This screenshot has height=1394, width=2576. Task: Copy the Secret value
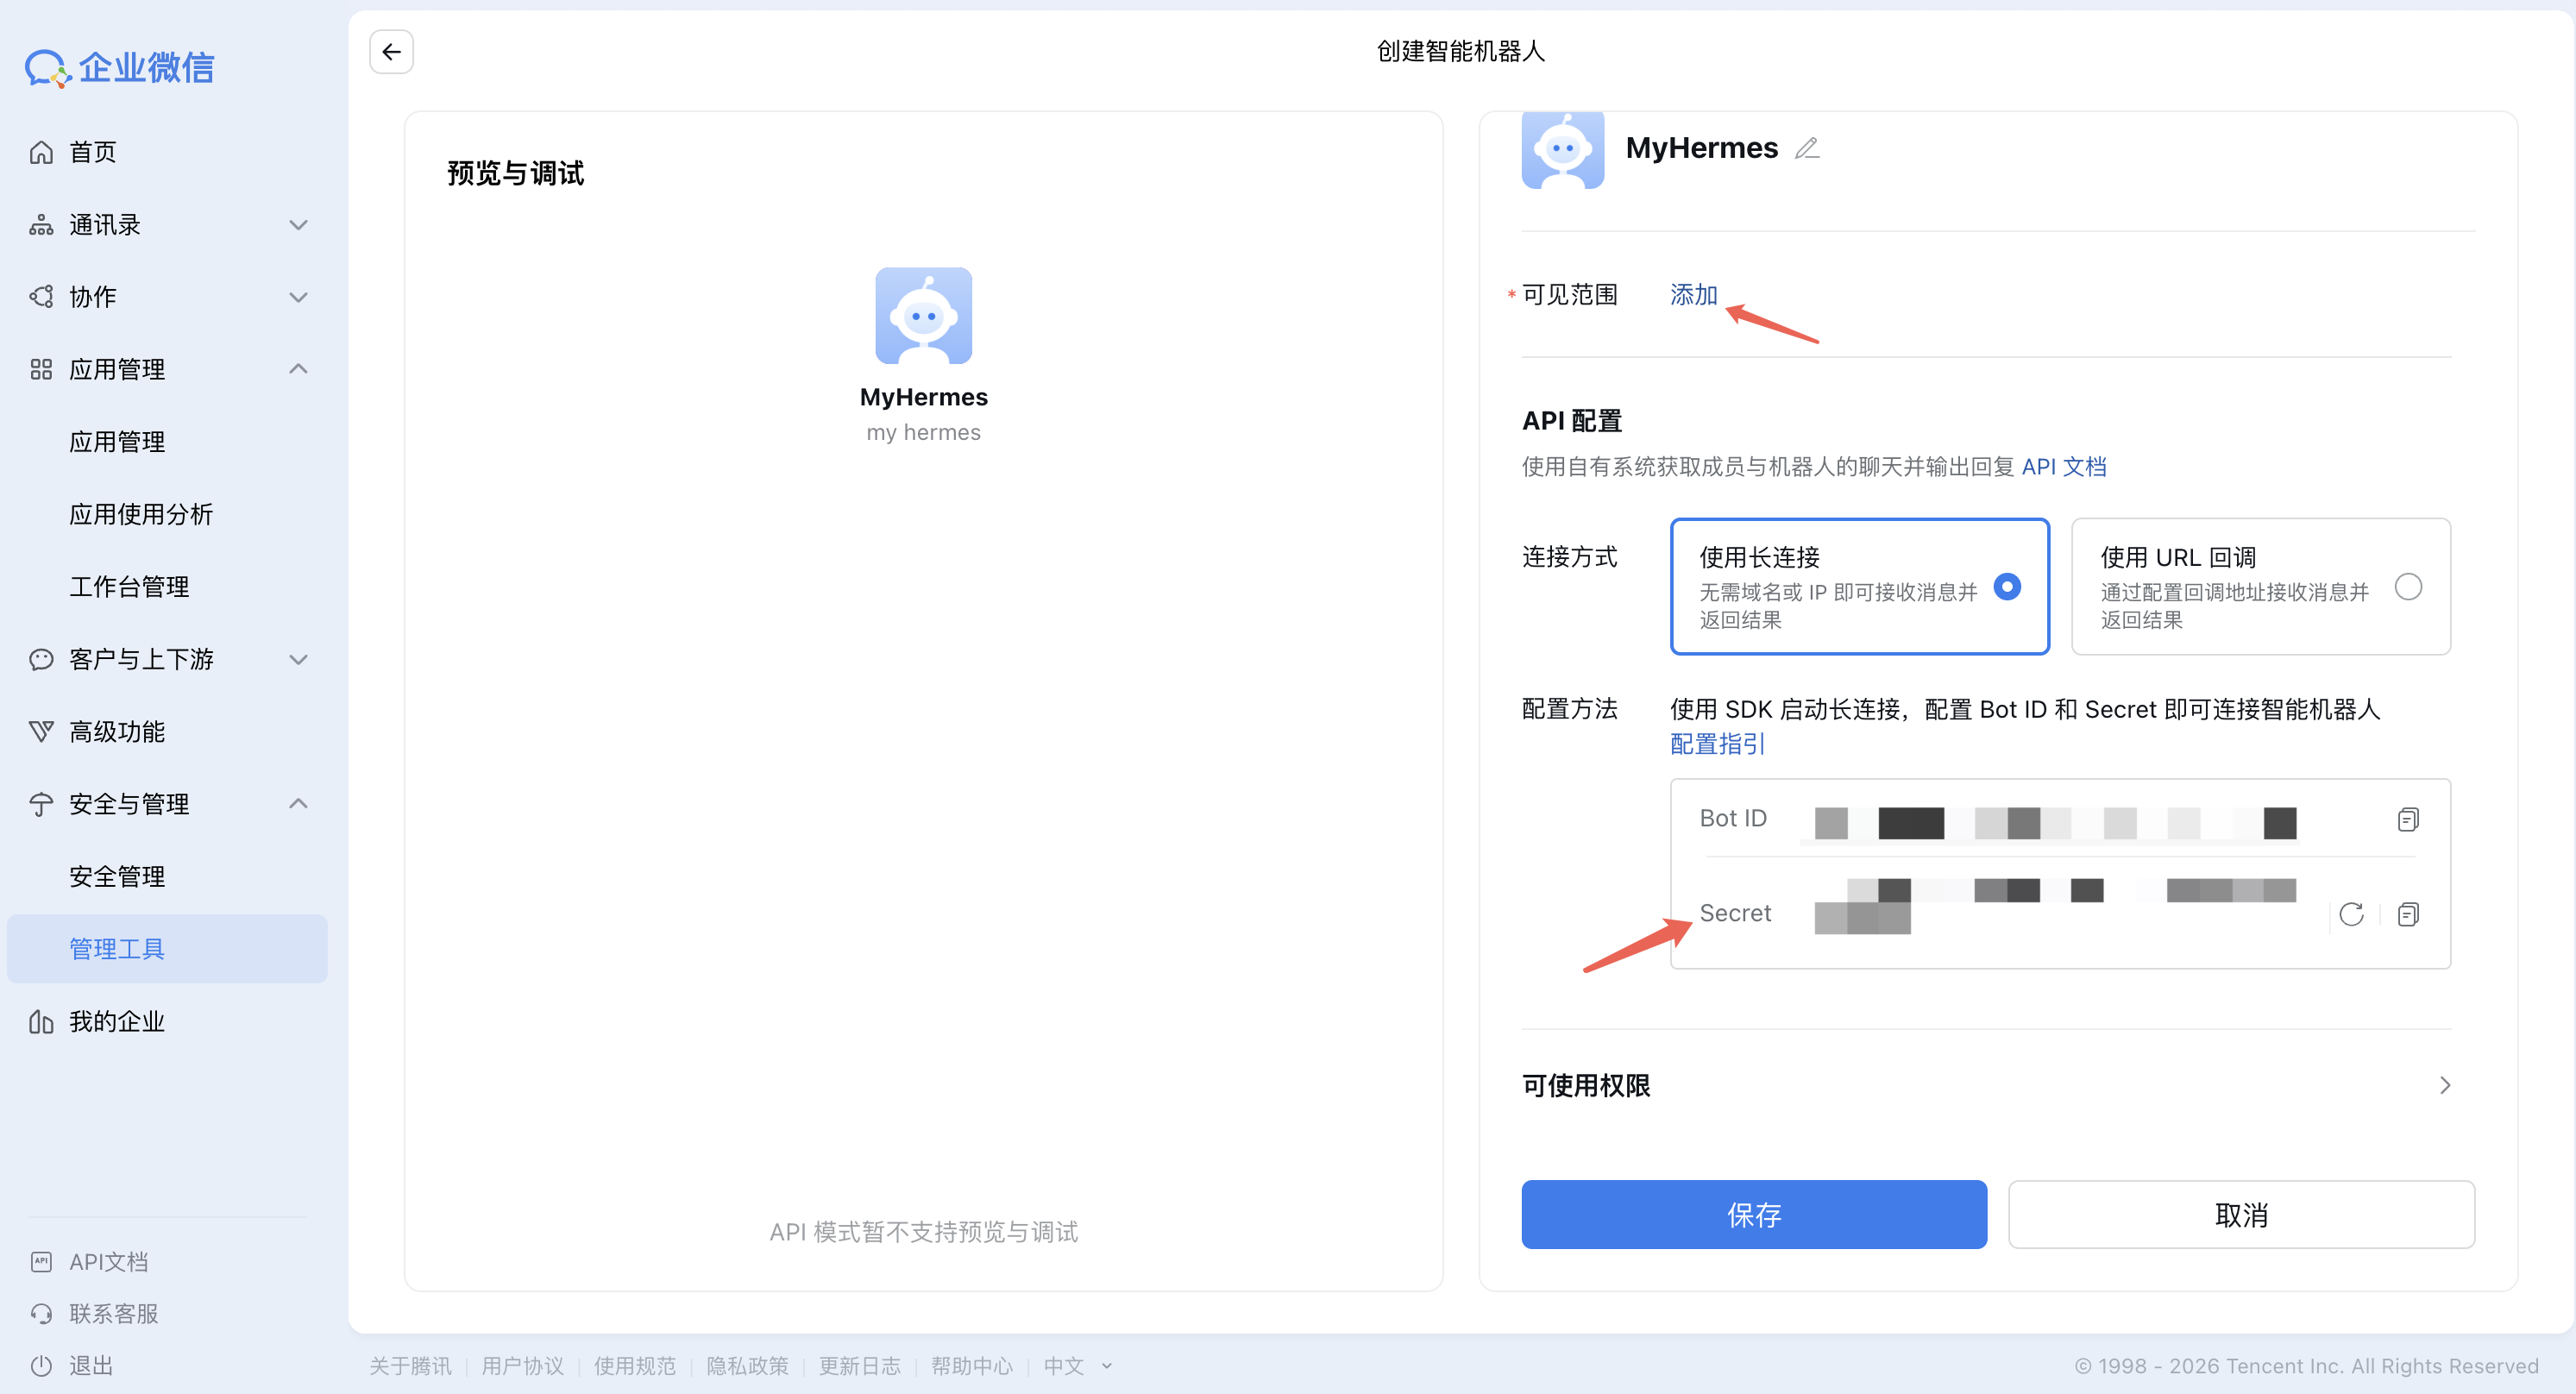tap(2407, 914)
